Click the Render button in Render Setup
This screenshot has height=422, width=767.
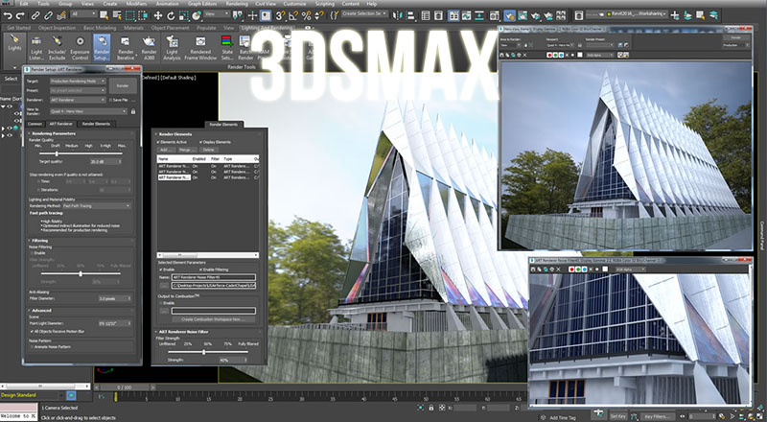click(x=124, y=86)
